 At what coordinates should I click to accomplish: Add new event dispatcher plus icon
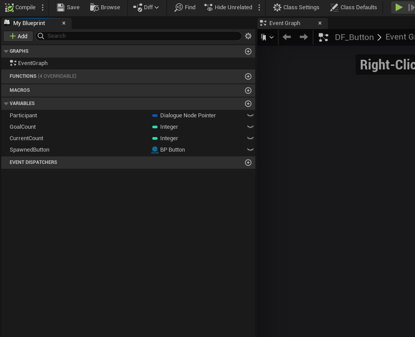pos(248,163)
